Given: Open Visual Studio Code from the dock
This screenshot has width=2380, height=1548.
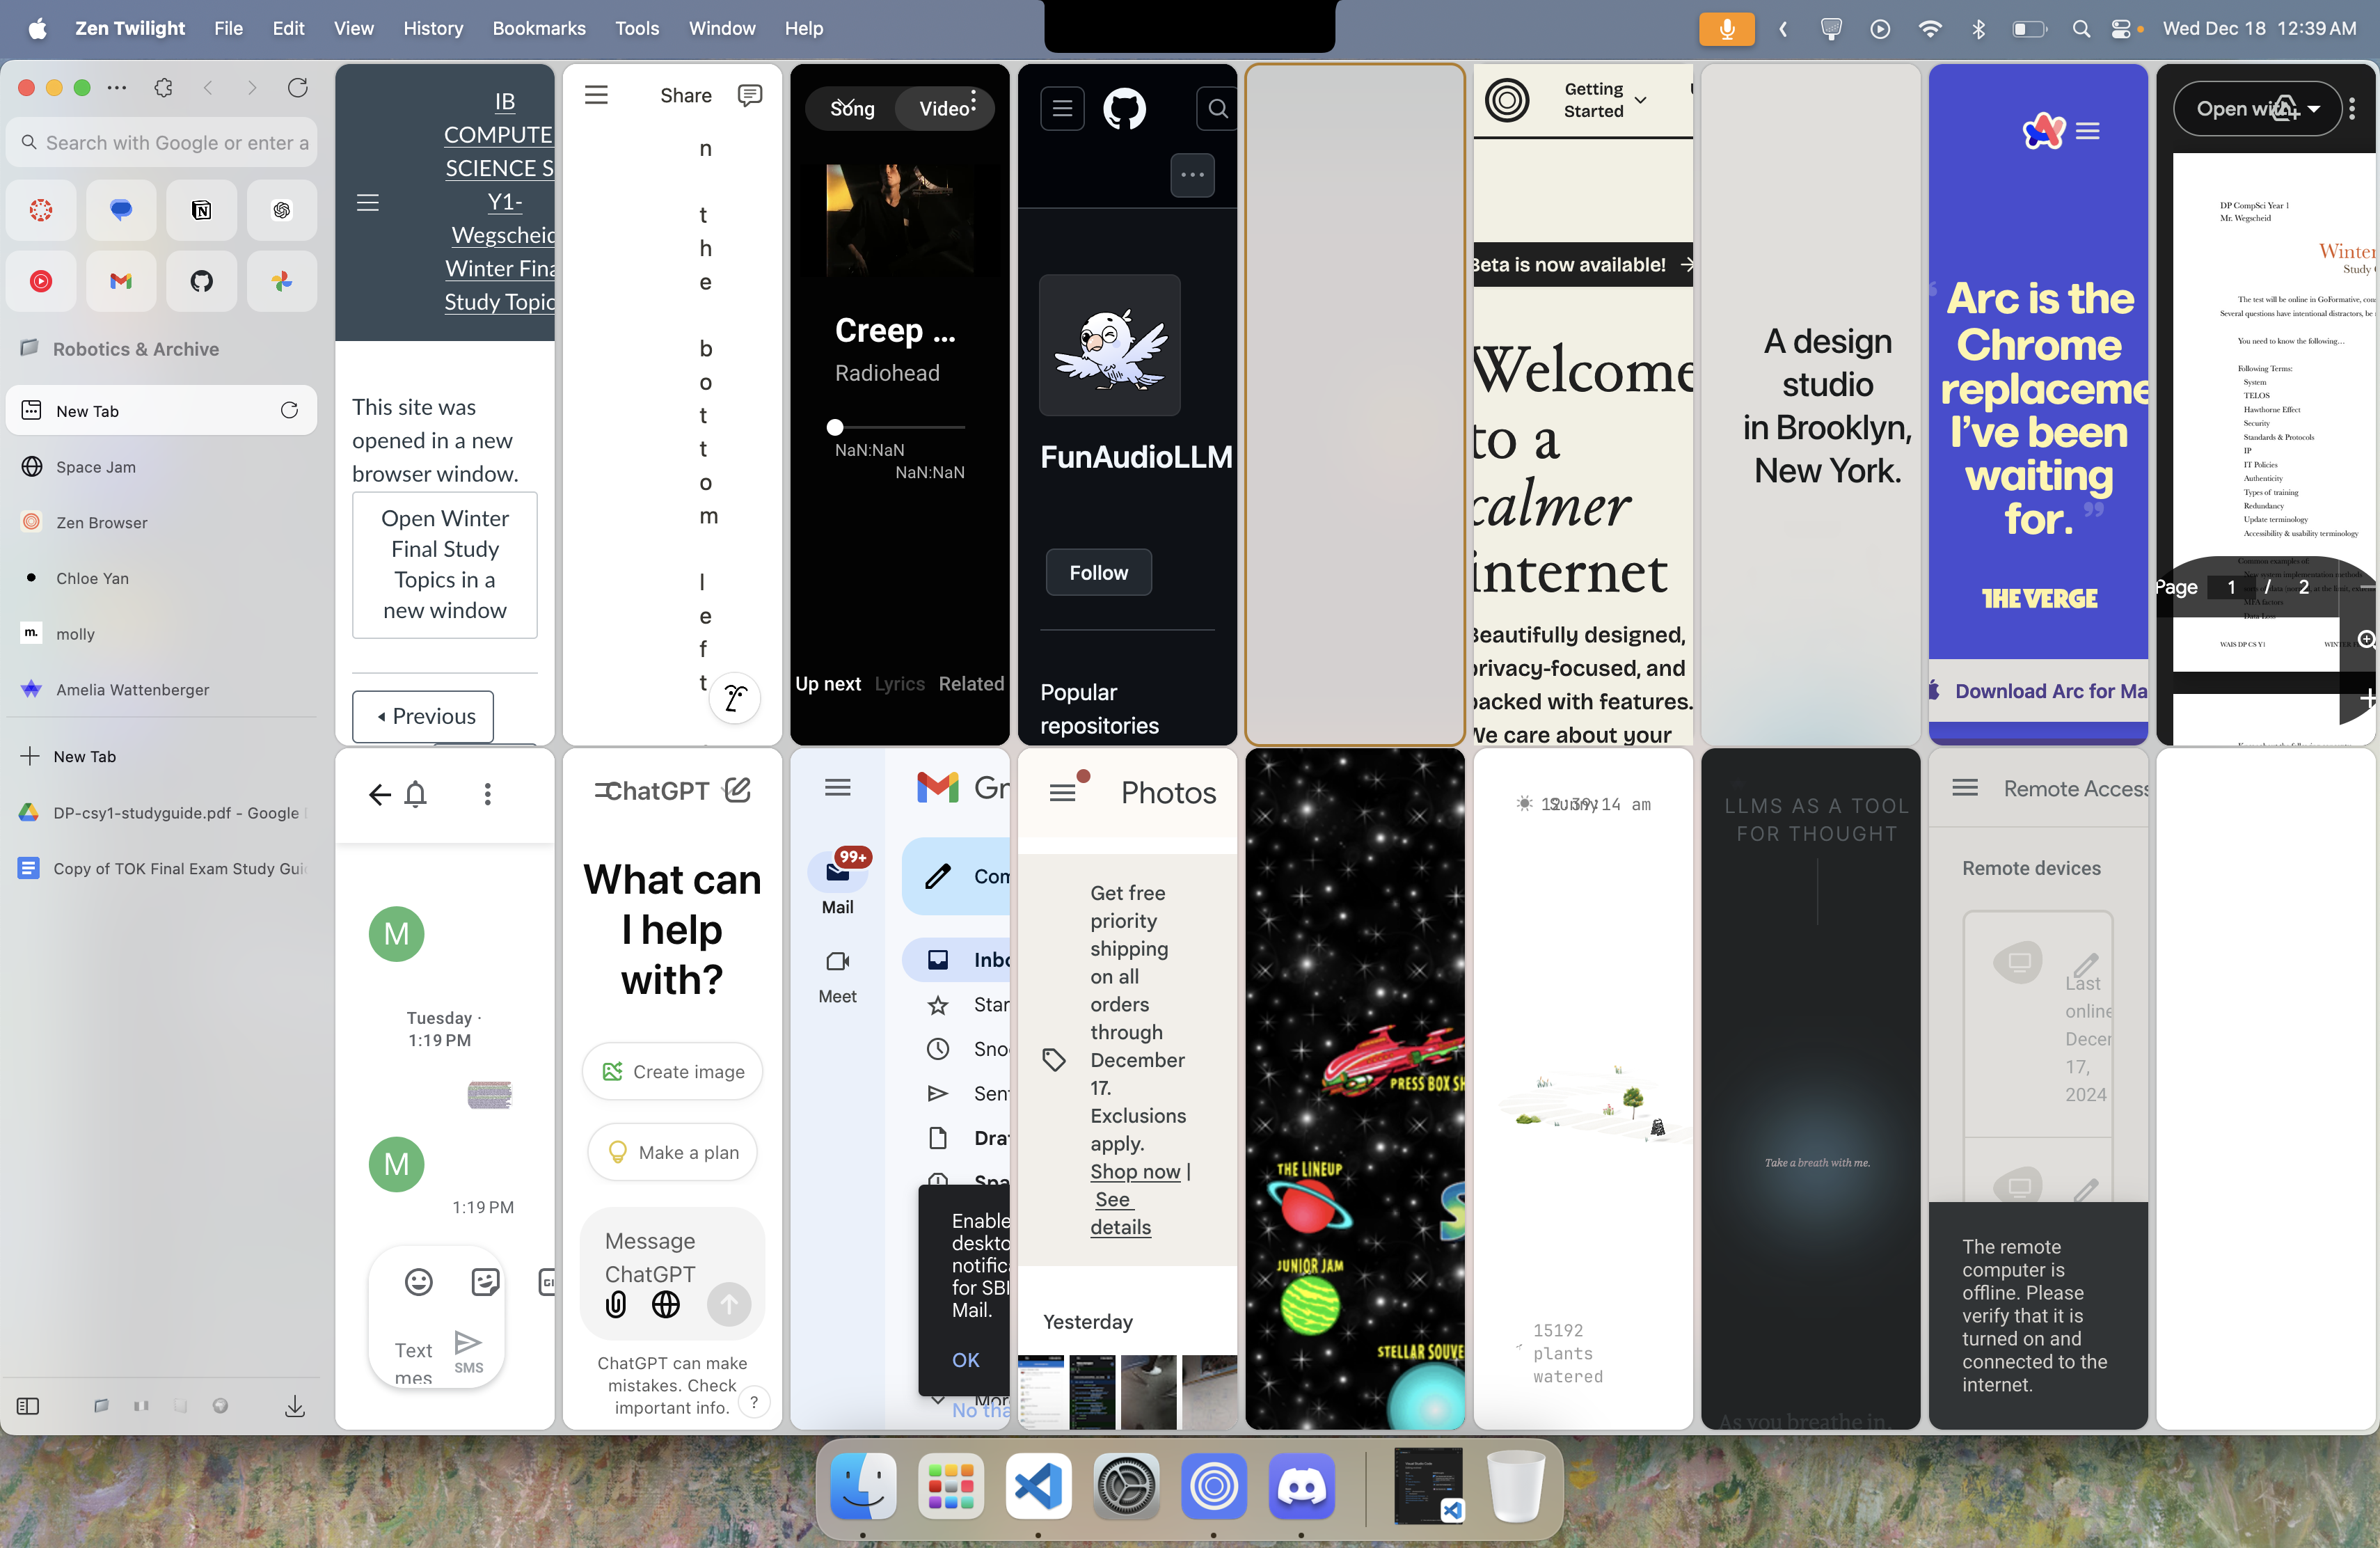Looking at the screenshot, I should 1038,1486.
